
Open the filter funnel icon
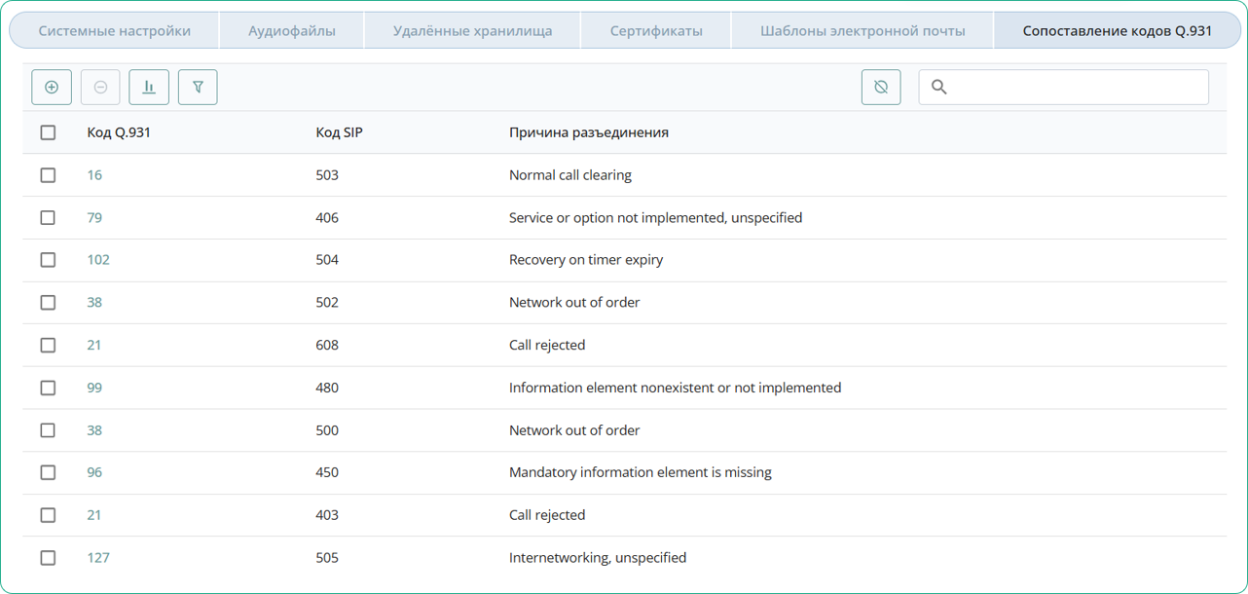[x=198, y=88]
